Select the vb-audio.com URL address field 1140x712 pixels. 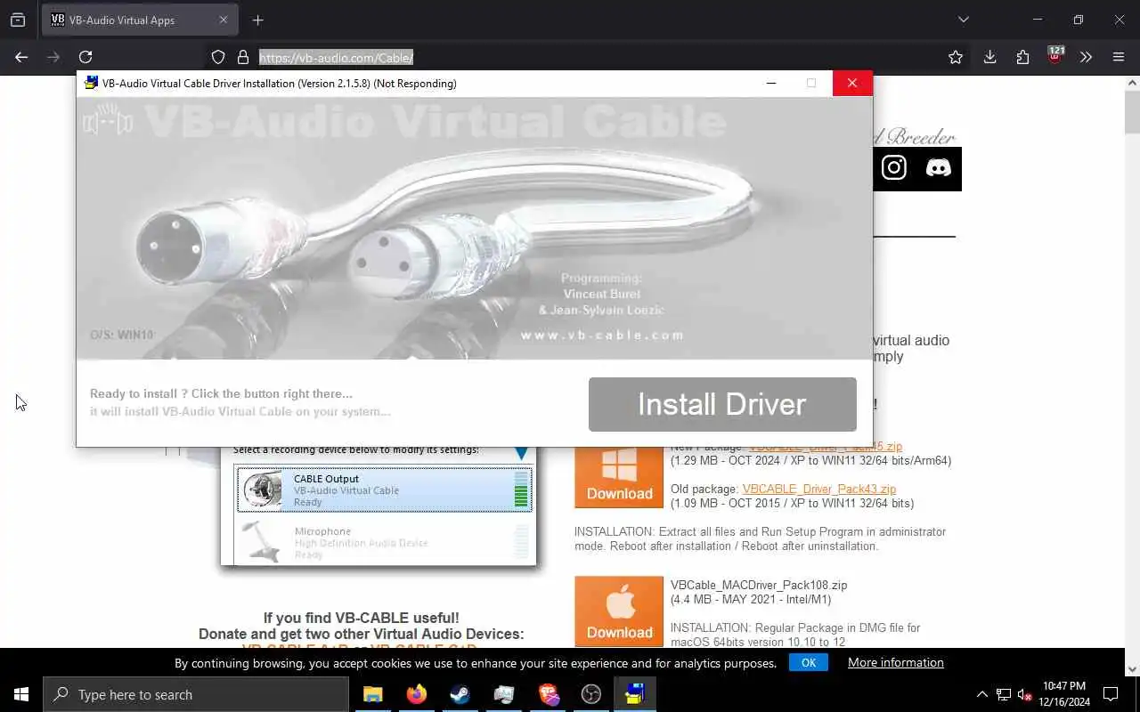tap(336, 57)
